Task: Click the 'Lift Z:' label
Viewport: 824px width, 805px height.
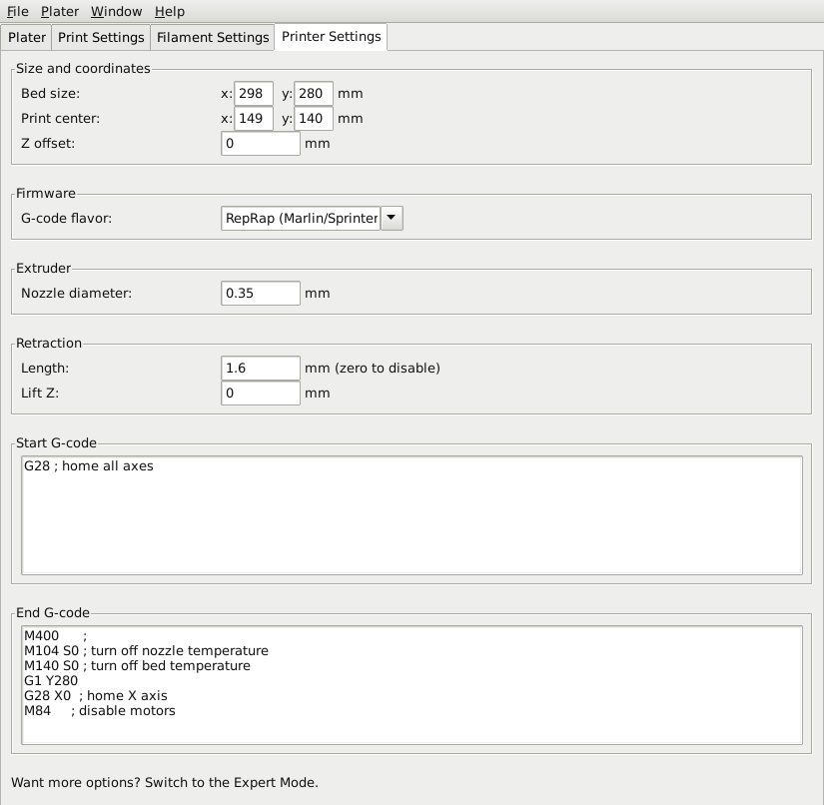Action: 40,394
